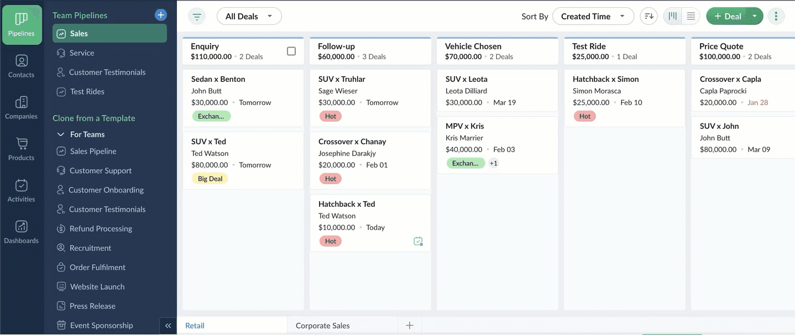
Task: Tick the checkbox on the Enquiry stage
Action: pyautogui.click(x=291, y=50)
